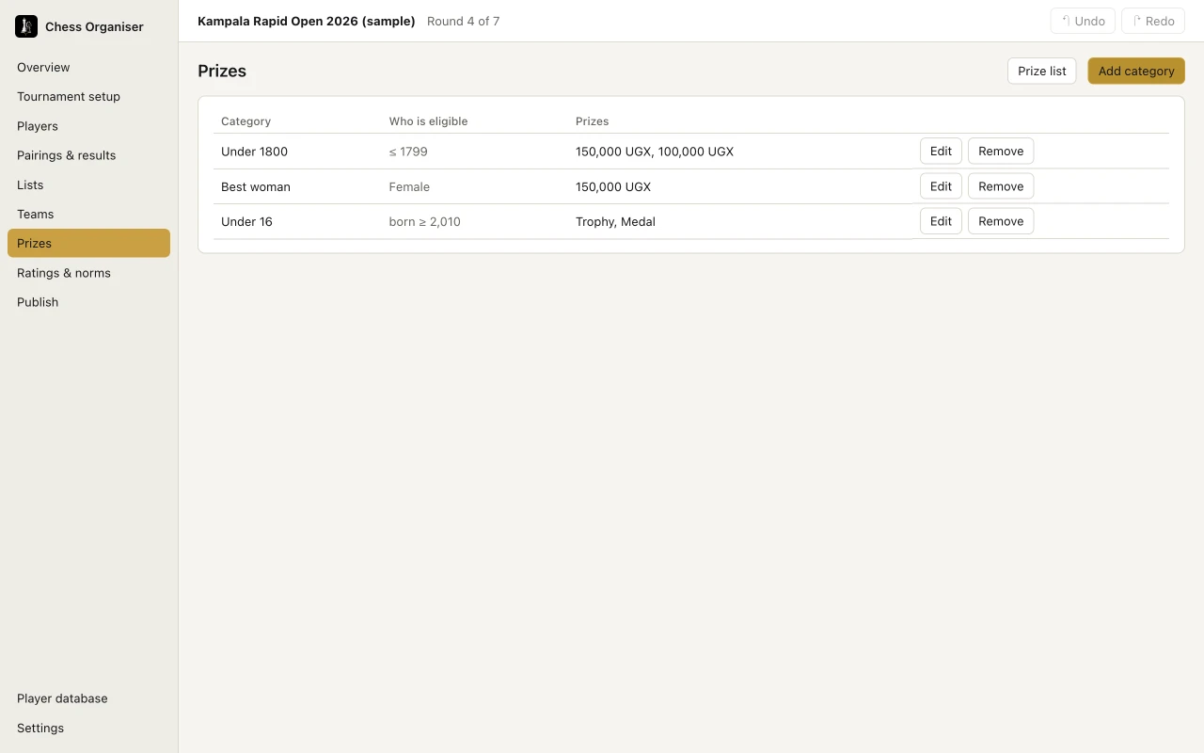Open the Prize list
Image resolution: width=1204 pixels, height=753 pixels.
1042,71
